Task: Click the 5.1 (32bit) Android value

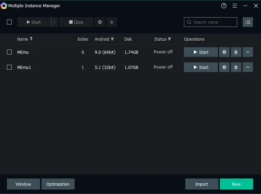Action: click(x=105, y=68)
